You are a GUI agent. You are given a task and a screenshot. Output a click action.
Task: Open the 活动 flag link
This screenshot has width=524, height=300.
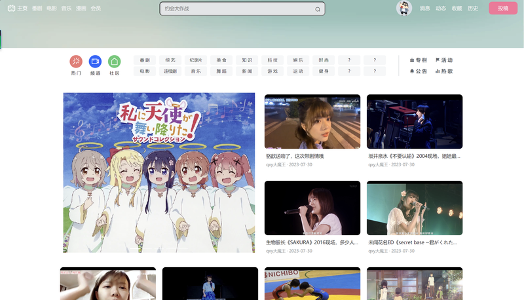[444, 60]
